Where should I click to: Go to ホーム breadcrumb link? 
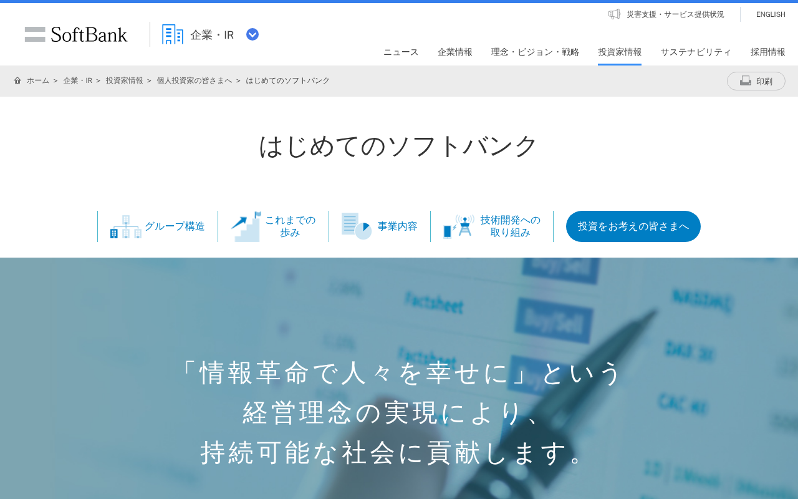(x=38, y=80)
